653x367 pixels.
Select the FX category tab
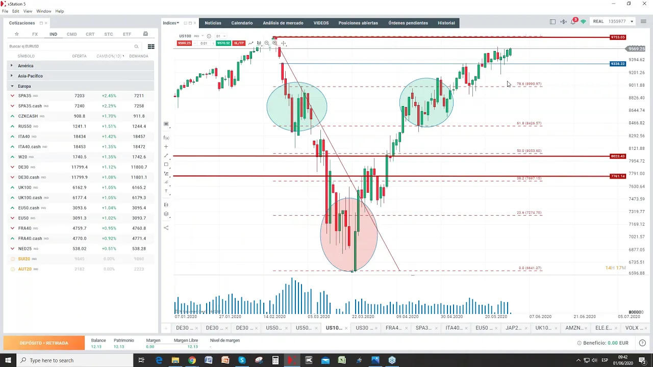(35, 34)
